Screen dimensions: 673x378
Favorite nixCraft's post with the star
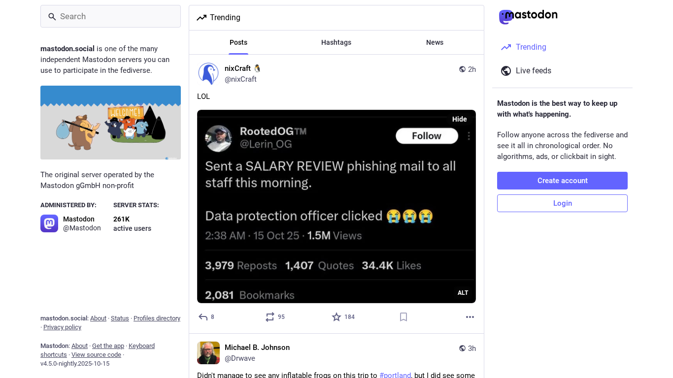pos(336,317)
